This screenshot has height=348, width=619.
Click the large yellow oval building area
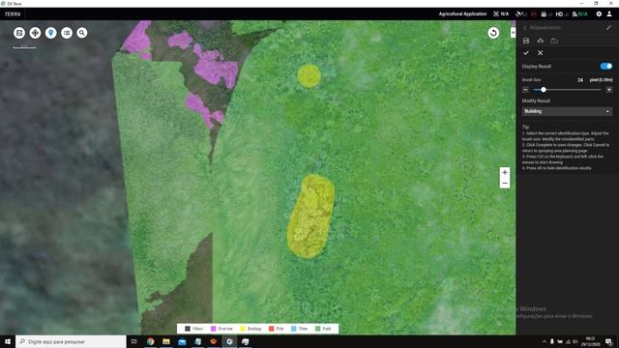[x=310, y=217]
